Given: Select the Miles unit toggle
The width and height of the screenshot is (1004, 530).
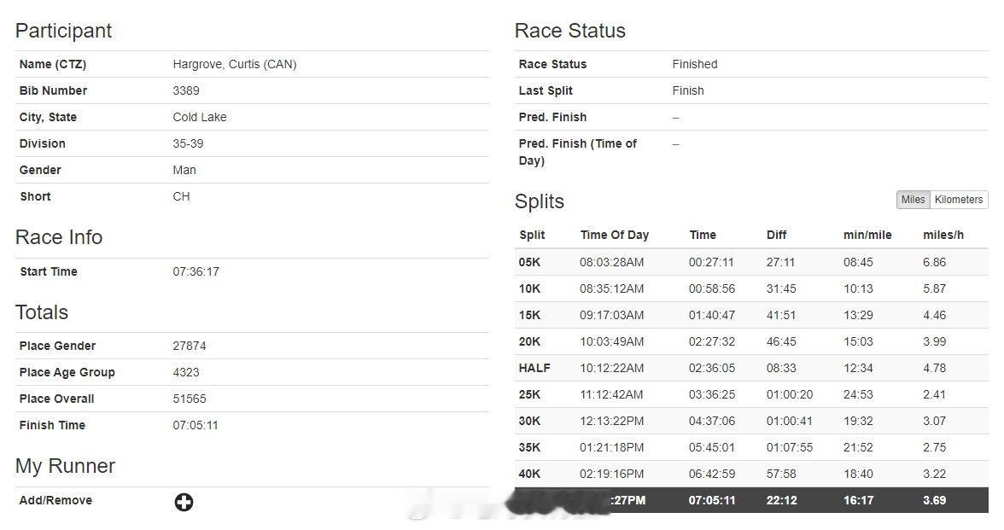Looking at the screenshot, I should (914, 200).
